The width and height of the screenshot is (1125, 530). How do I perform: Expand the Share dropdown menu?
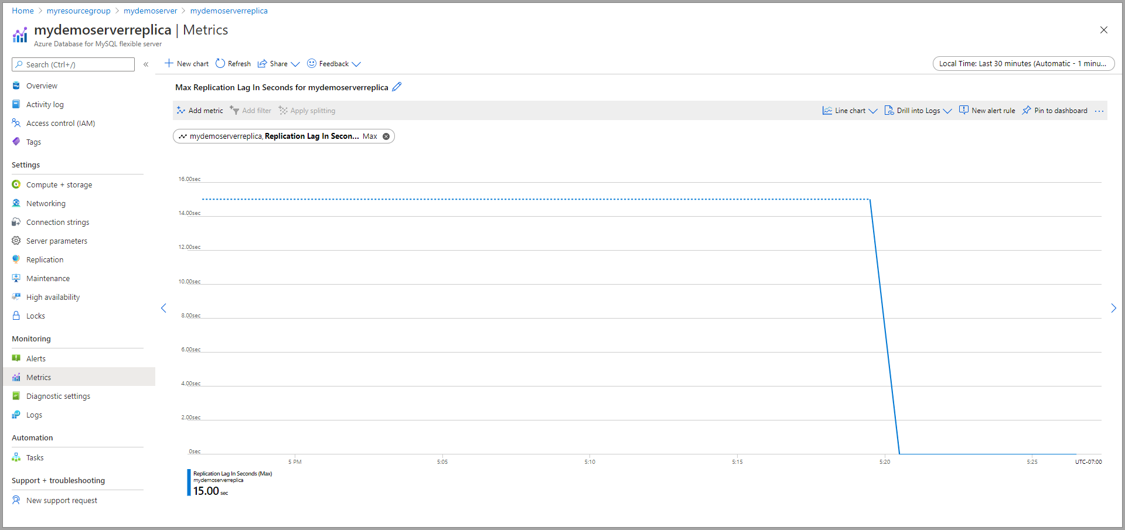coord(295,64)
